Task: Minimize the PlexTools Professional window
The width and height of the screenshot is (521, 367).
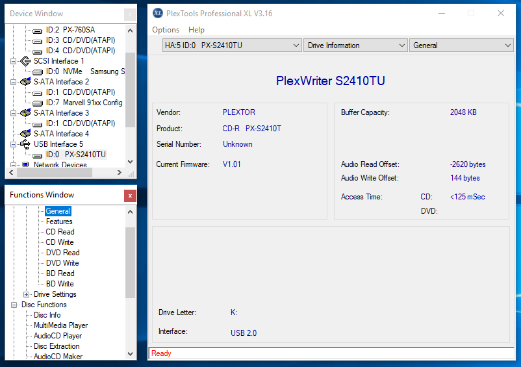Action: [x=442, y=13]
